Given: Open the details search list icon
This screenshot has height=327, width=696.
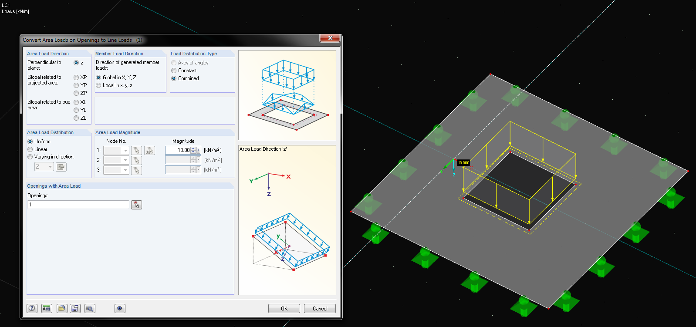Looking at the screenshot, I should click(x=90, y=308).
